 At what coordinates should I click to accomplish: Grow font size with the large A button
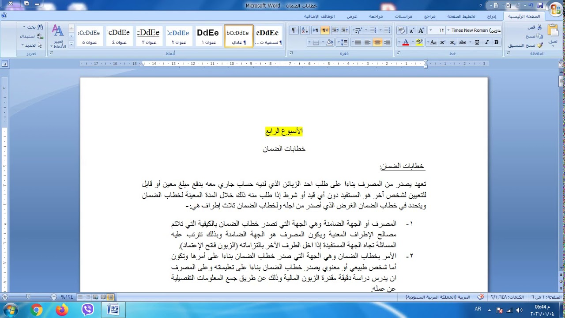(x=422, y=30)
